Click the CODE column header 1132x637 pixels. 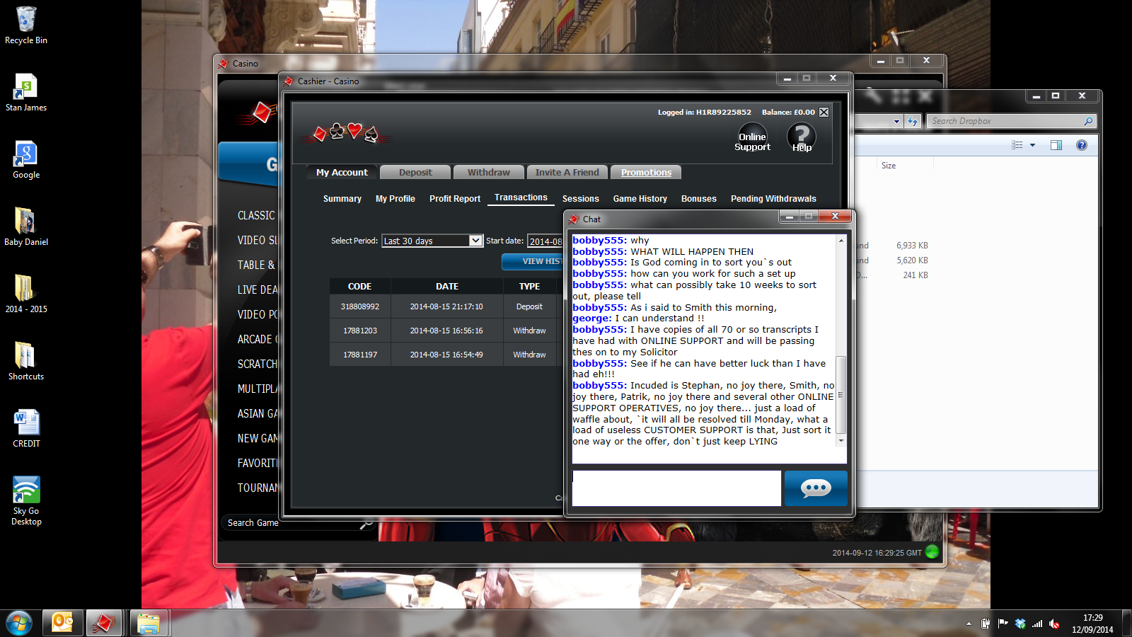[x=359, y=287]
